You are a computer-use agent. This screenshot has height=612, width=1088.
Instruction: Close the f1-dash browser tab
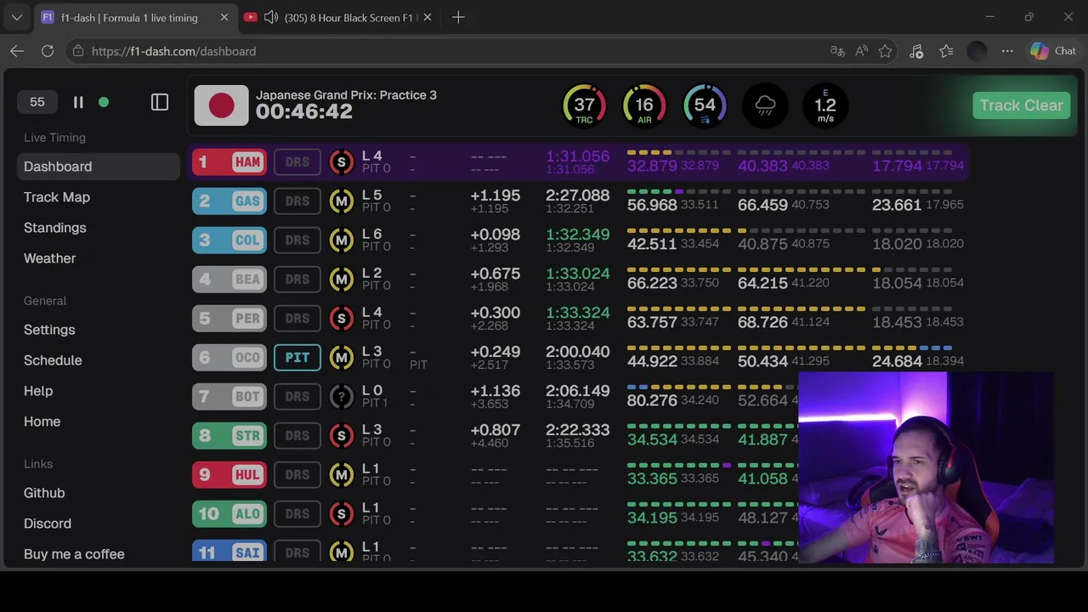224,17
